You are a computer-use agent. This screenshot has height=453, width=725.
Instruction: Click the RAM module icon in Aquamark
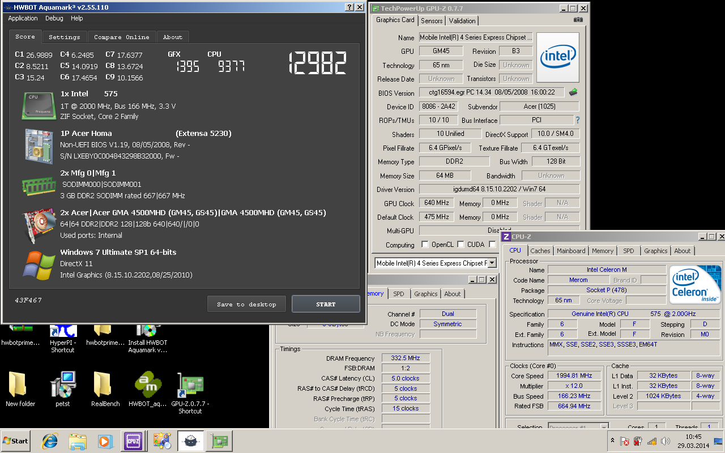(x=39, y=185)
